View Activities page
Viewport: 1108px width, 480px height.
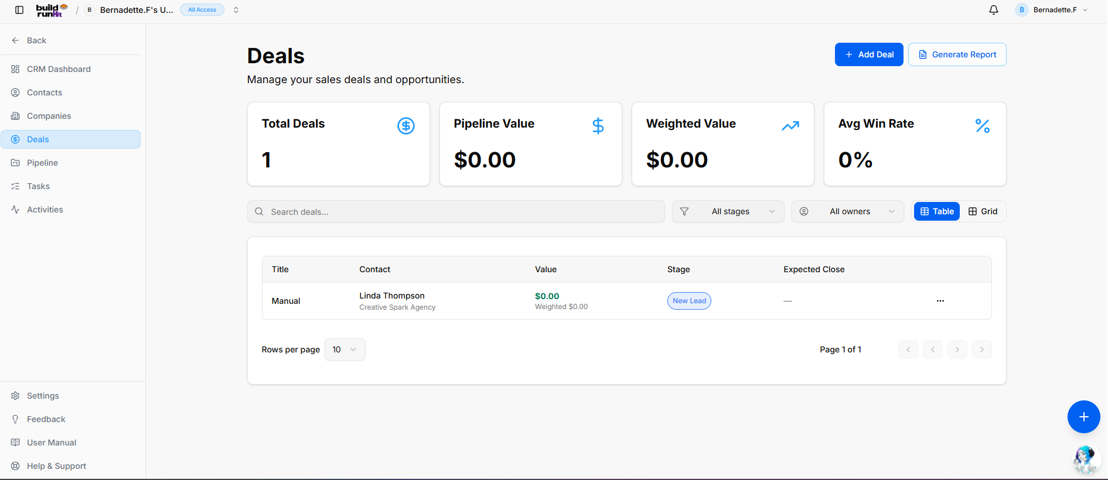[x=71, y=210]
